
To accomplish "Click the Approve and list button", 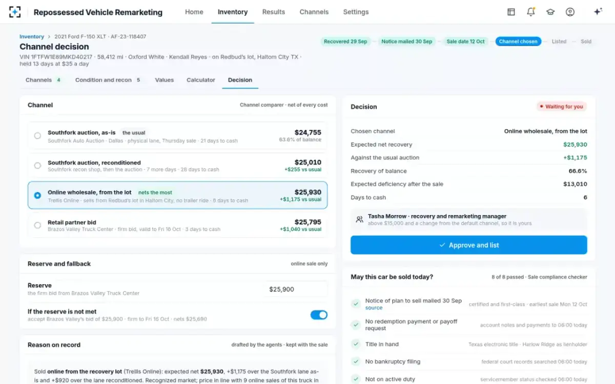I will click(x=469, y=245).
